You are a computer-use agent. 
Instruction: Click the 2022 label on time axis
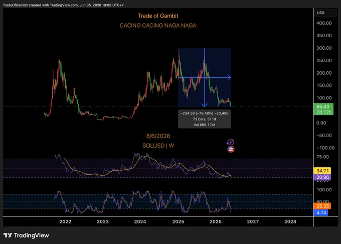(x=65, y=221)
